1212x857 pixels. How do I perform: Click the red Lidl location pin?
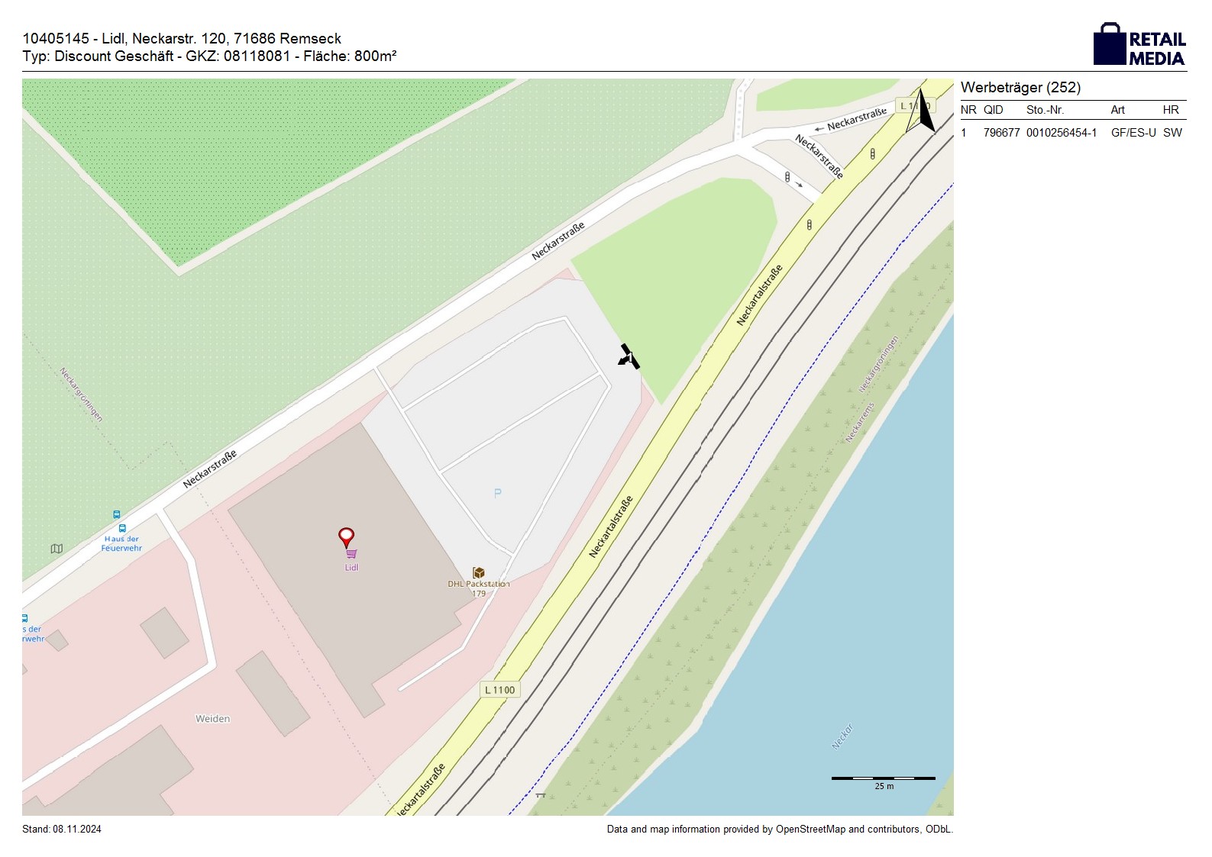pos(347,537)
